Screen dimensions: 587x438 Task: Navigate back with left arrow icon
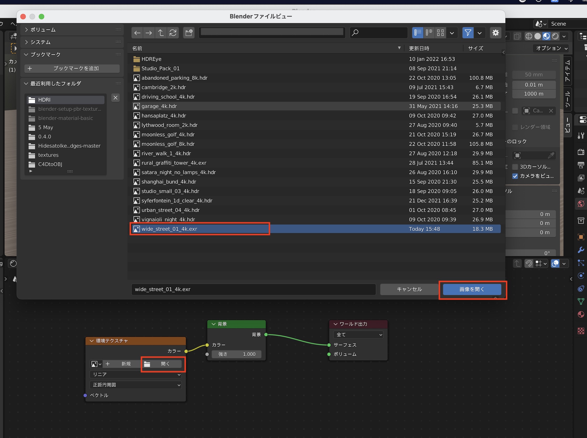tap(137, 33)
